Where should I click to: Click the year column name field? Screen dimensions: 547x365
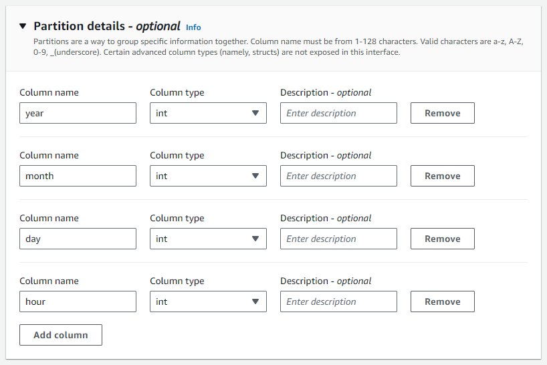[78, 113]
